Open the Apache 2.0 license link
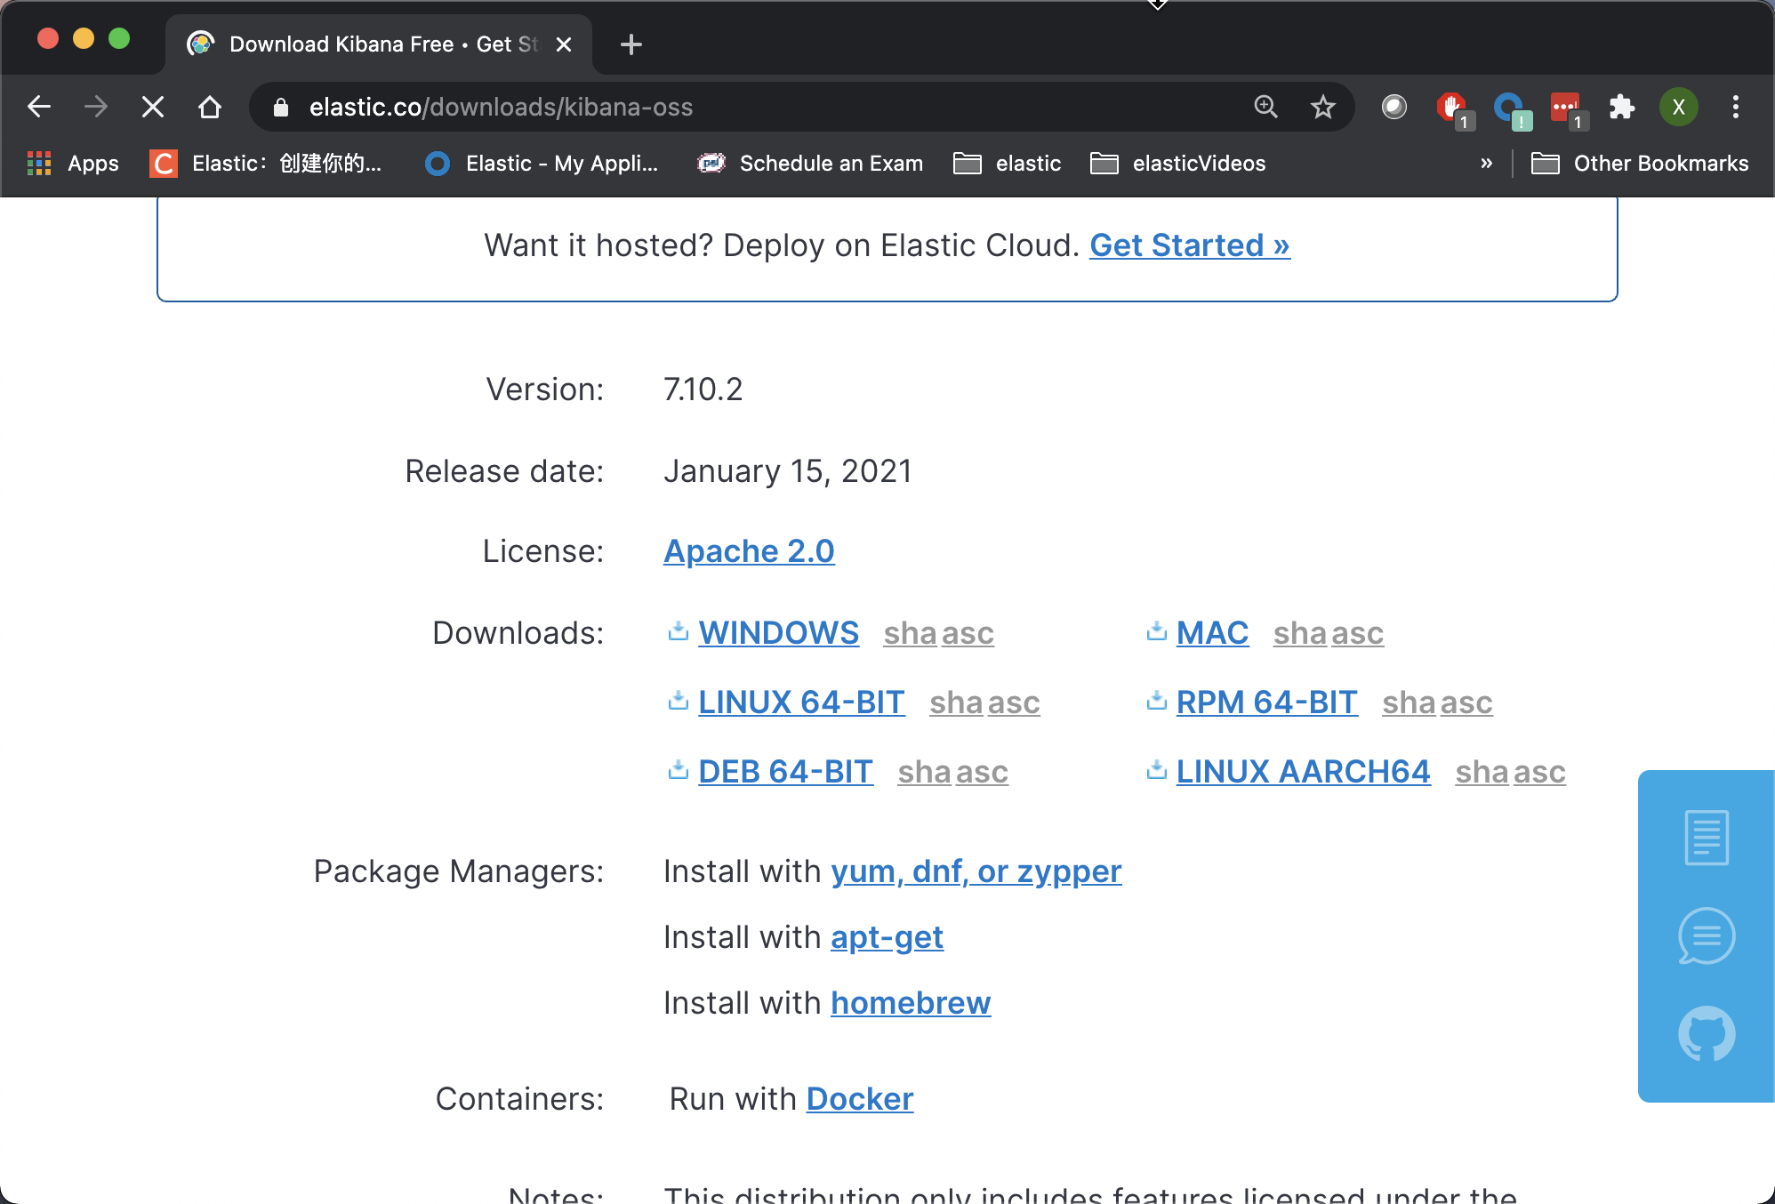 (x=748, y=551)
